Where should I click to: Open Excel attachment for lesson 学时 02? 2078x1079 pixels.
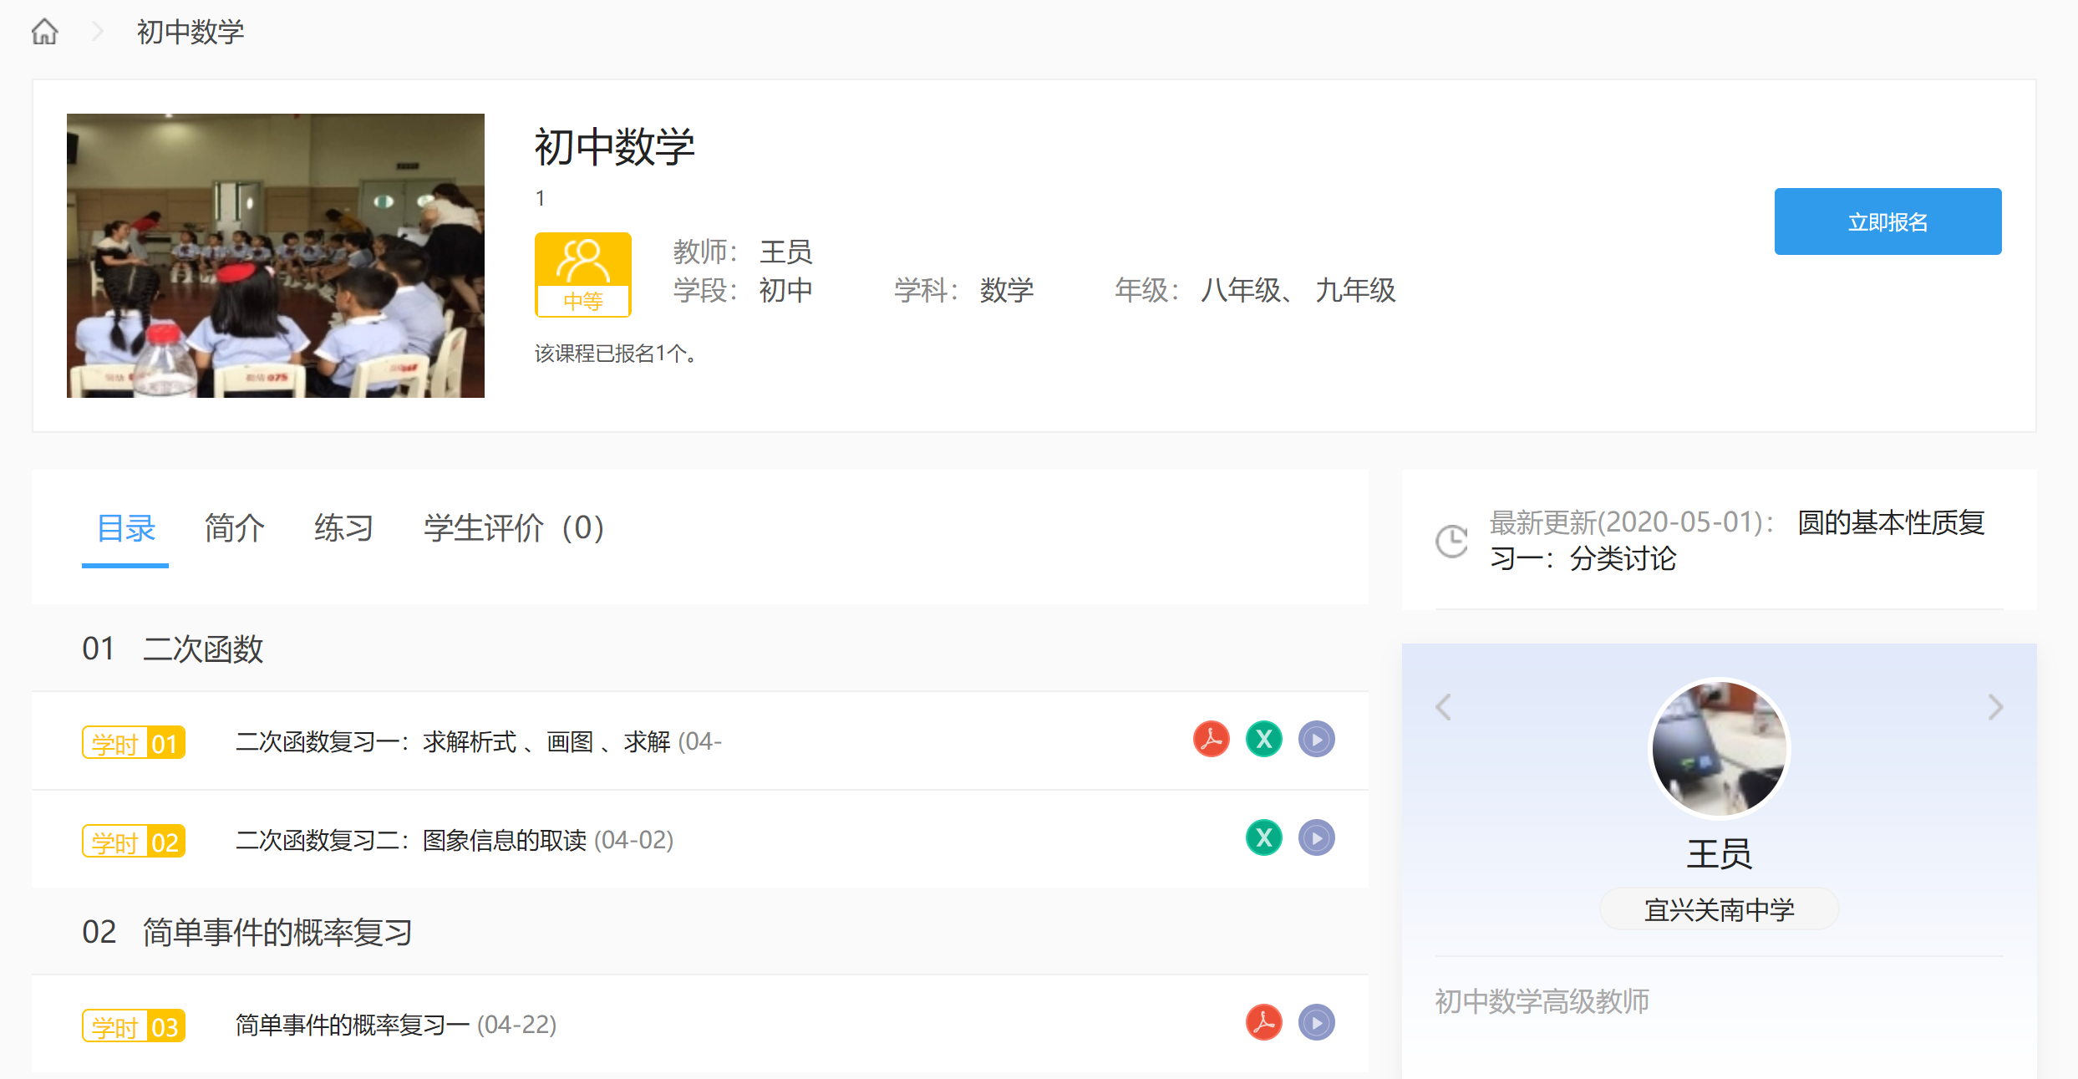click(x=1263, y=837)
